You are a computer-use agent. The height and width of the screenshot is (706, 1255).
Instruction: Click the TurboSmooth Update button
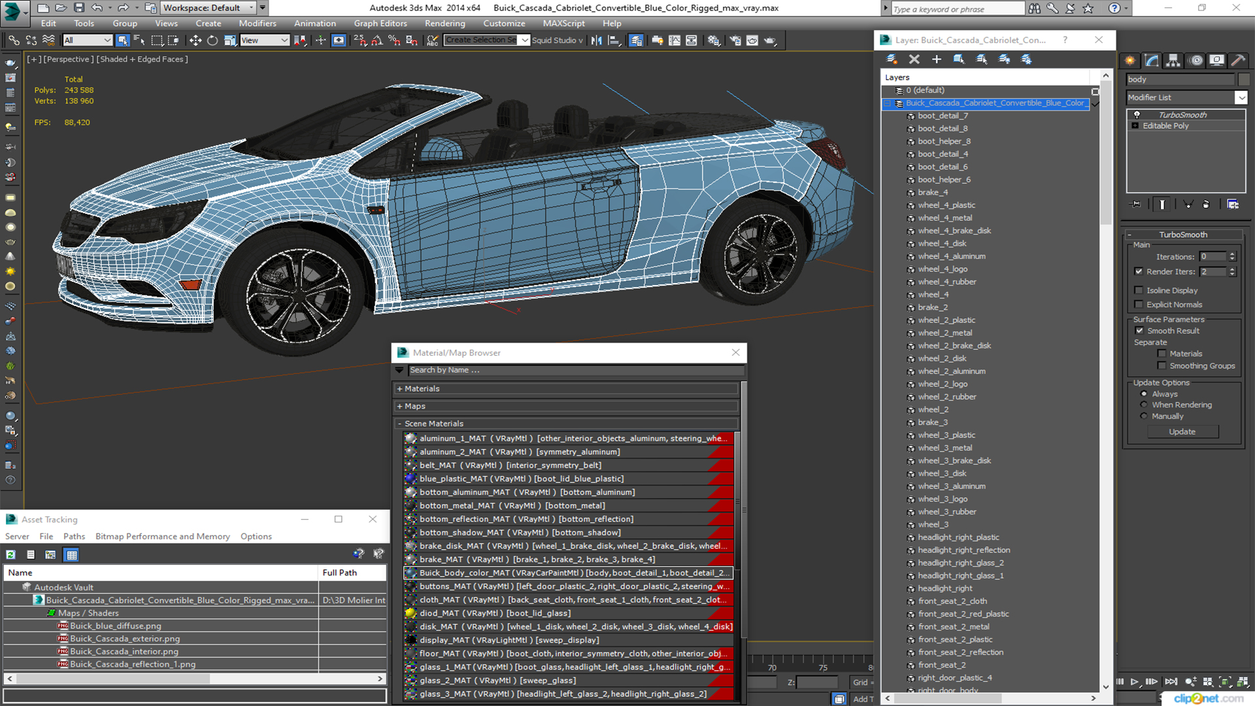(x=1182, y=432)
